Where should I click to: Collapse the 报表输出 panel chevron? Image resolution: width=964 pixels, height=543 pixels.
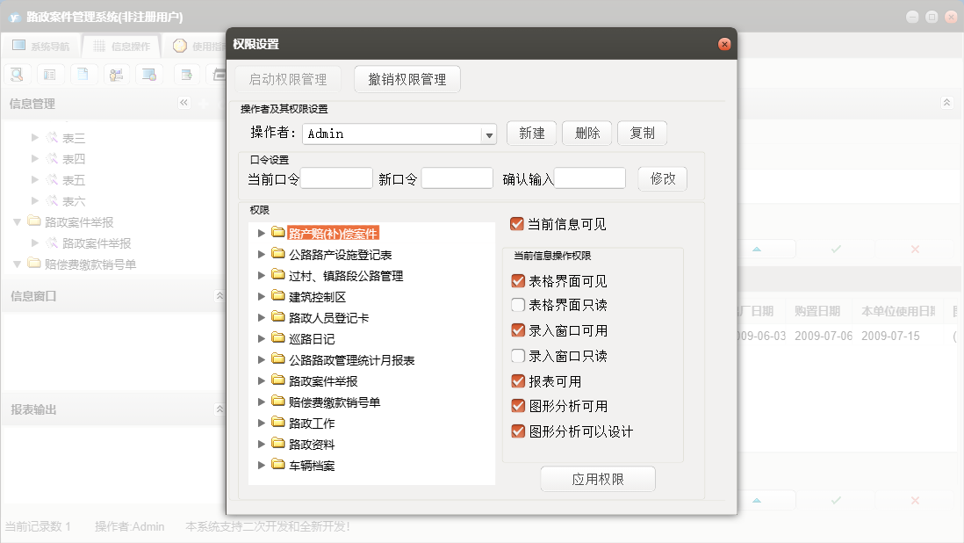[219, 409]
